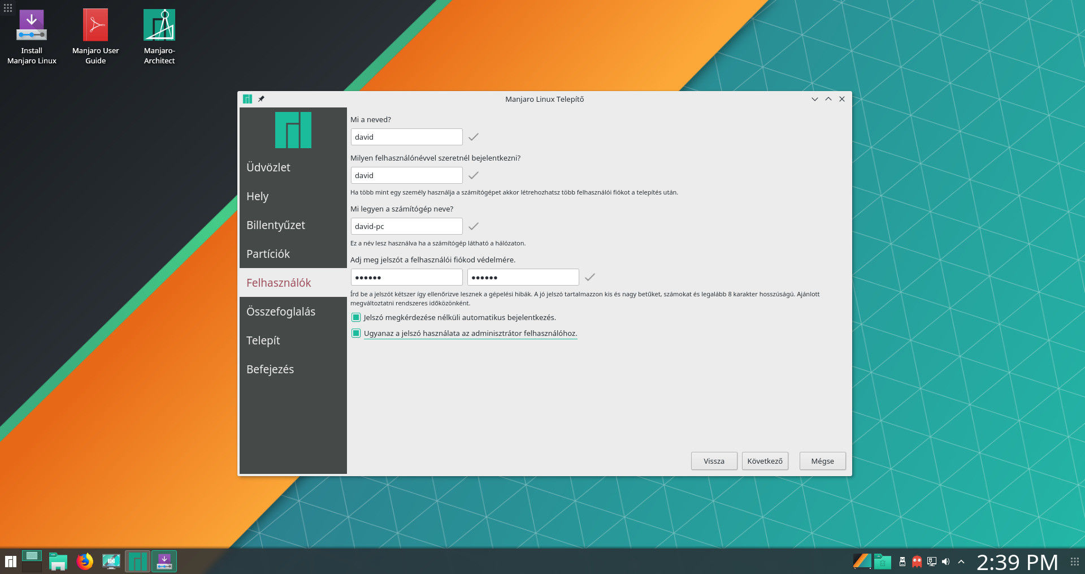Open the volume control in the system tray
The height and width of the screenshot is (574, 1085).
click(946, 562)
